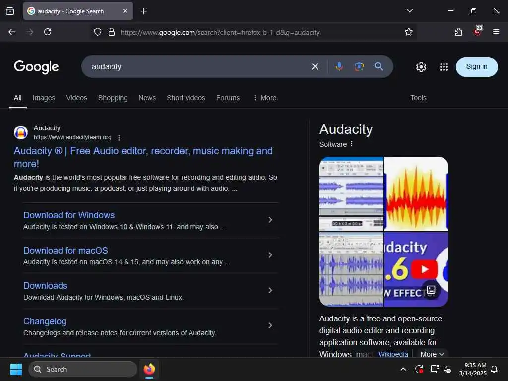Open the Firefox View icon in the tab bar

tap(10, 11)
